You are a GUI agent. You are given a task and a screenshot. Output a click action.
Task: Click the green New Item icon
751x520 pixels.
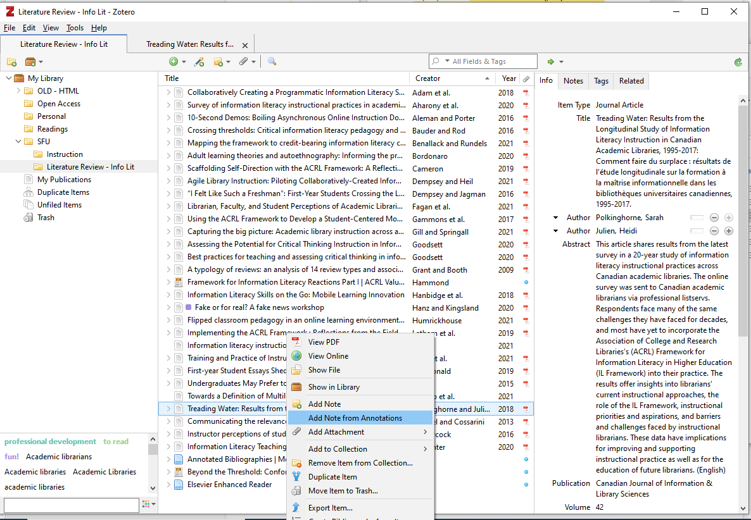click(x=174, y=61)
